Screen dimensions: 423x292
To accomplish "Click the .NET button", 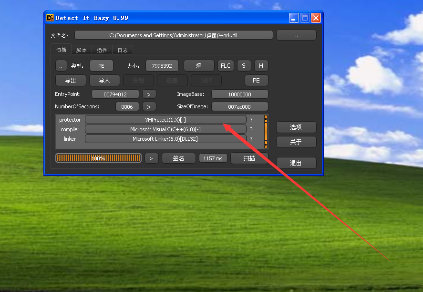I will click(x=206, y=81).
